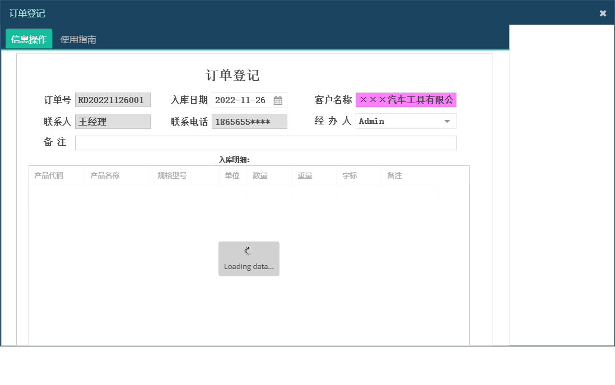
Task: Click the 产品代码 column header
Action: click(x=46, y=175)
